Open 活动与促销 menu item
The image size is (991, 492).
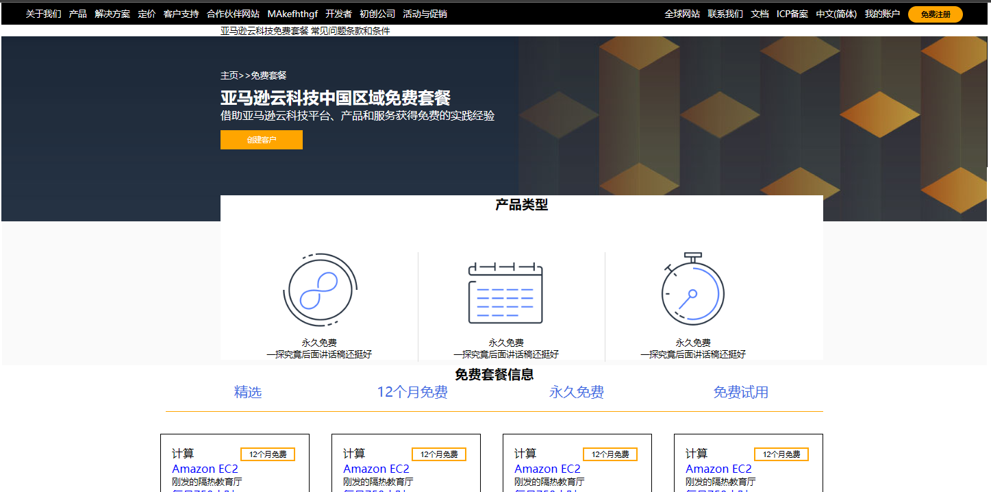425,14
